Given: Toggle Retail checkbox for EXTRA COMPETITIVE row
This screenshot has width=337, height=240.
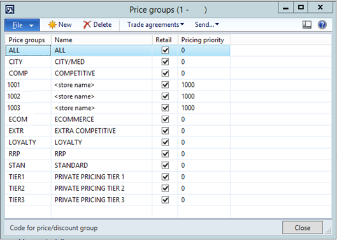Looking at the screenshot, I should click(x=165, y=131).
